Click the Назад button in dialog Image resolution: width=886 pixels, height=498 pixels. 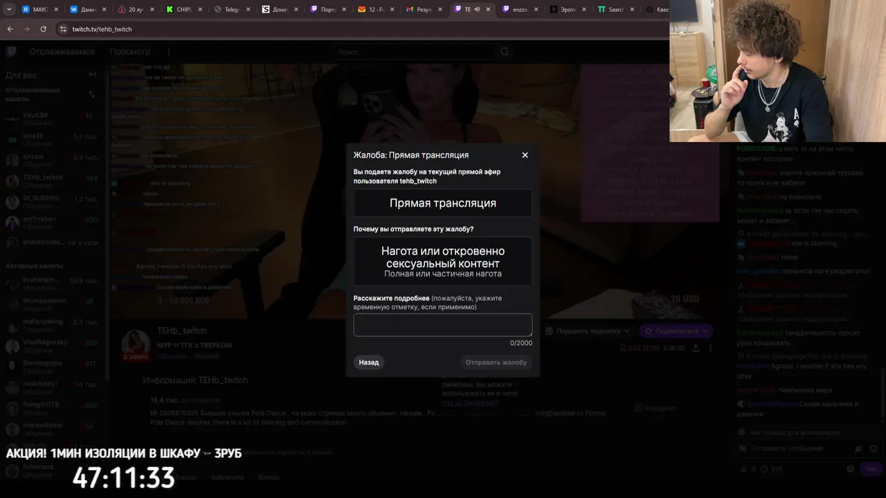369,362
